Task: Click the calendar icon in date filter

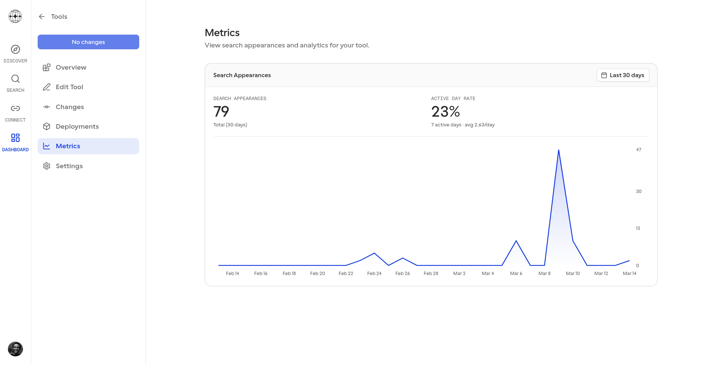Action: pyautogui.click(x=604, y=75)
